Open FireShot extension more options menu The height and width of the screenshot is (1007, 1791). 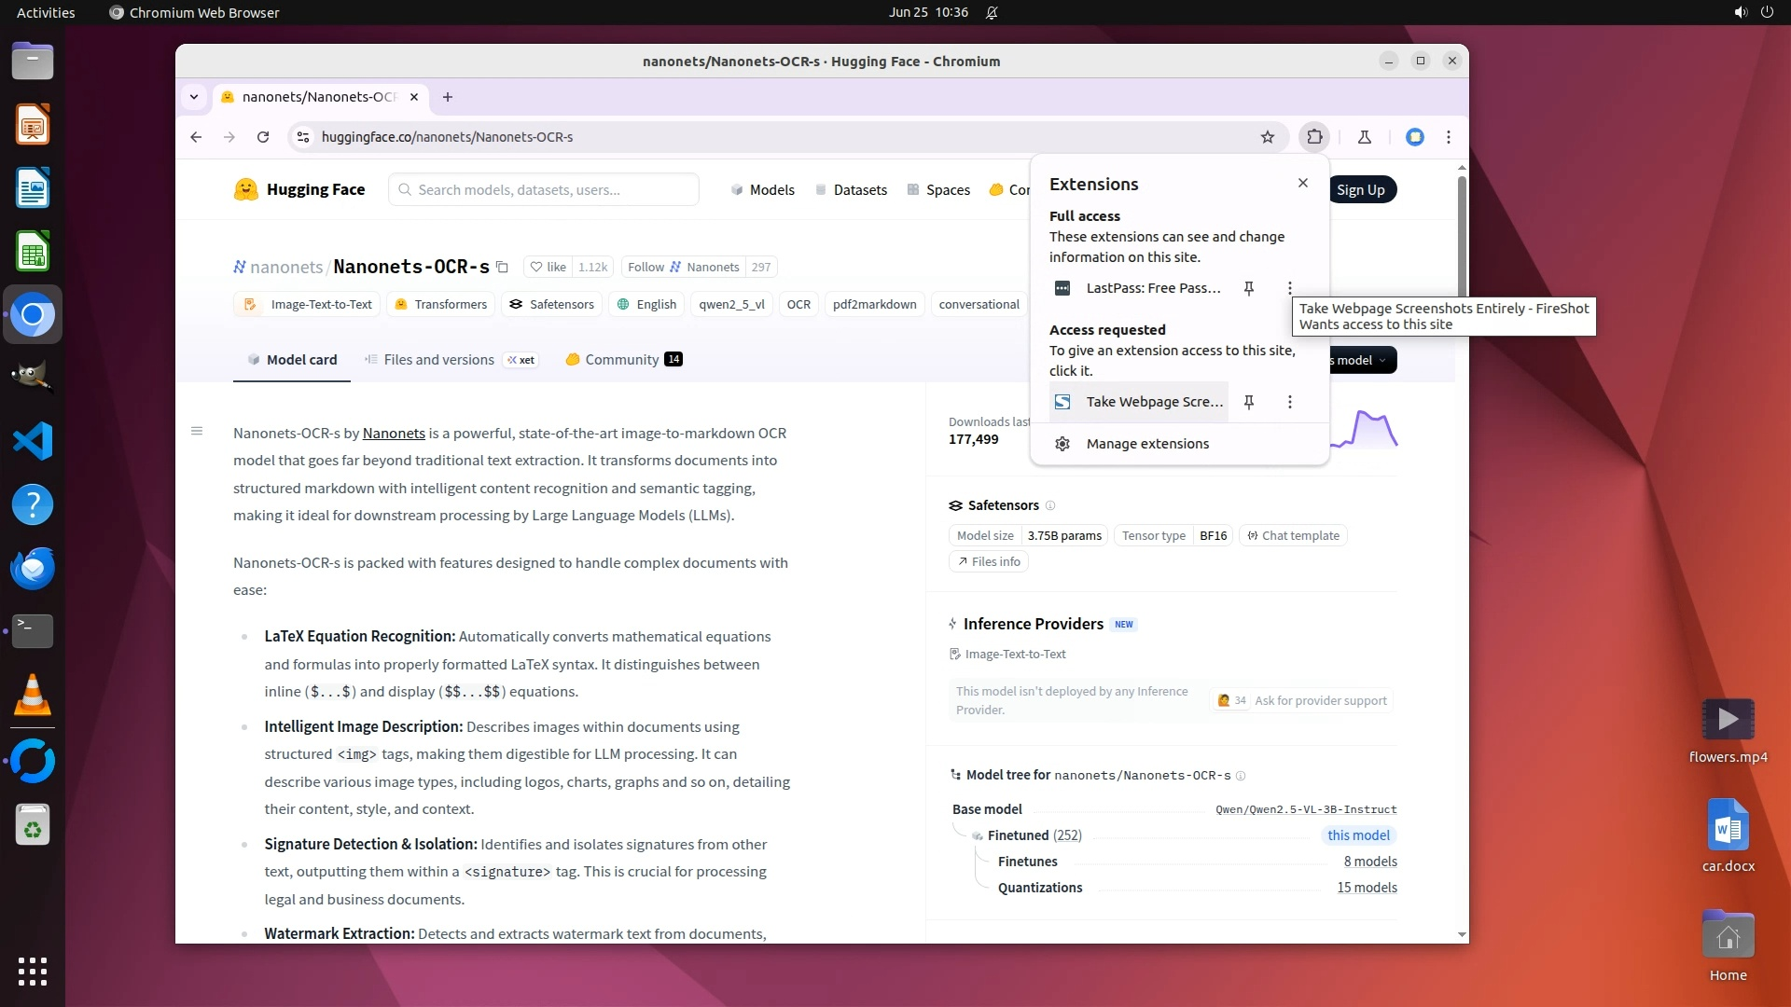tap(1289, 402)
